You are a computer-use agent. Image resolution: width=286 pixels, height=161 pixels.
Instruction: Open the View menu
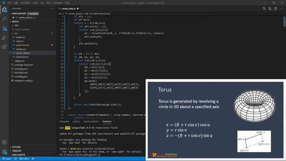[x=35, y=3]
